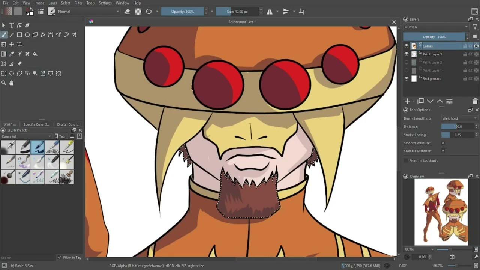Screen dimensions: 480x270
Task: Duplicate layer icon in Layers panel
Action: (x=421, y=101)
